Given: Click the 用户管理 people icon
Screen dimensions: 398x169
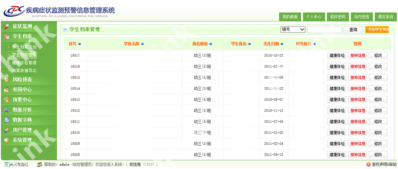Looking at the screenshot, I should click(x=7, y=130).
